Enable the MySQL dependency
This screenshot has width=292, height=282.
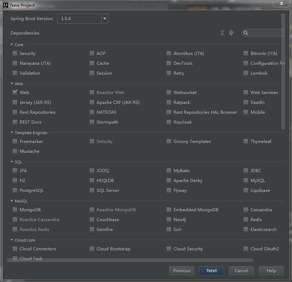tap(246, 181)
